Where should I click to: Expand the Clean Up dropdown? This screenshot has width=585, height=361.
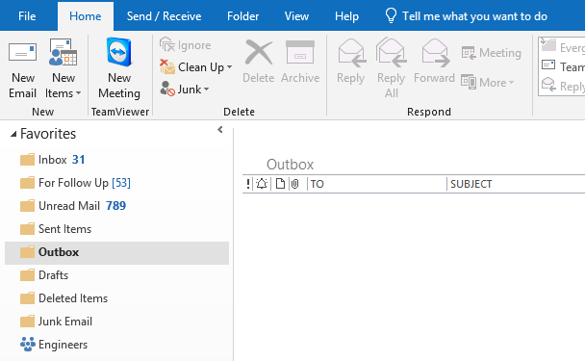point(196,67)
